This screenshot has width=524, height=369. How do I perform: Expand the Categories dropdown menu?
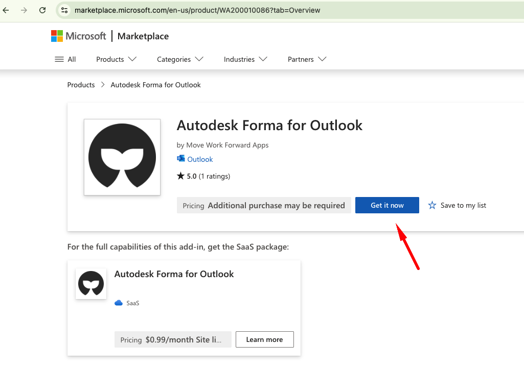tap(180, 59)
